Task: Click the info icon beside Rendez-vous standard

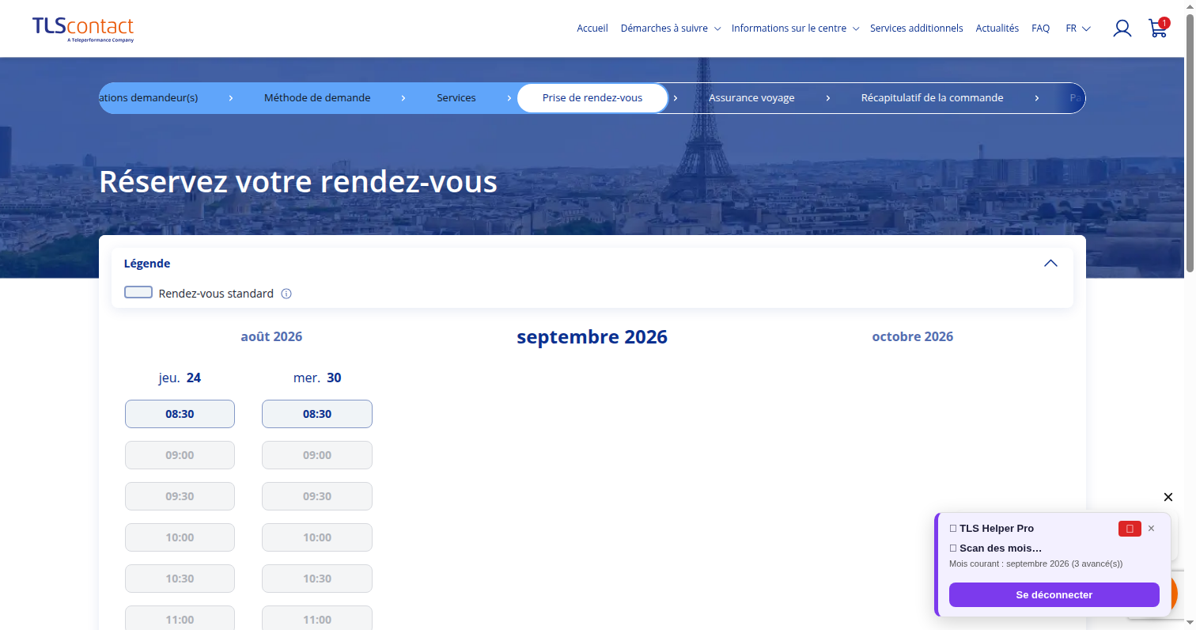Action: pos(286,294)
